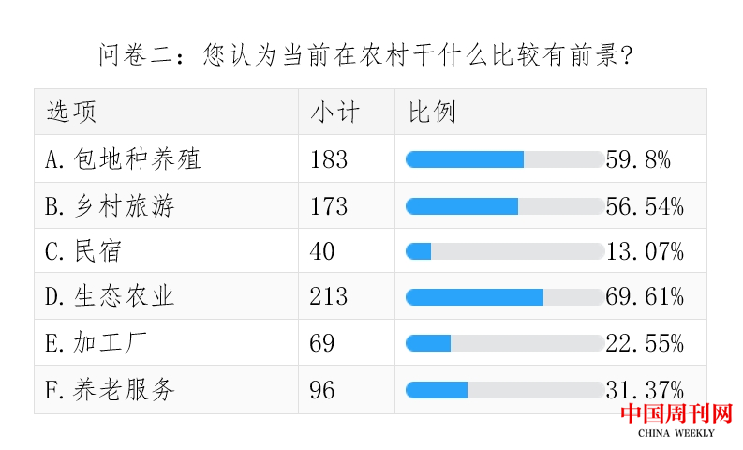This screenshot has width=743, height=450.
Task: Click the 小计 column header
Action: click(334, 112)
